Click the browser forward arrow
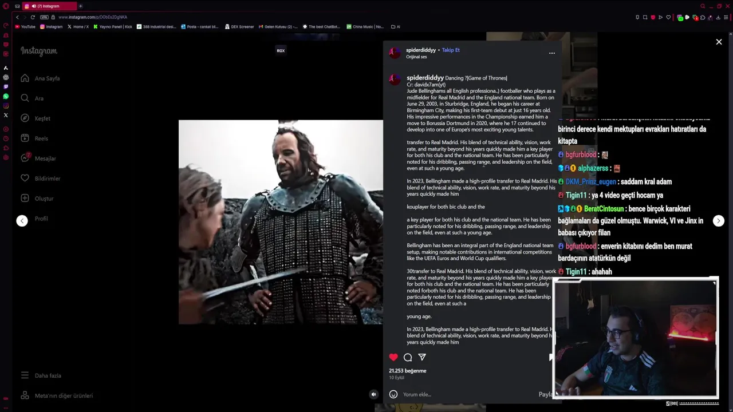Viewport: 733px width, 412px height. pyautogui.click(x=25, y=17)
